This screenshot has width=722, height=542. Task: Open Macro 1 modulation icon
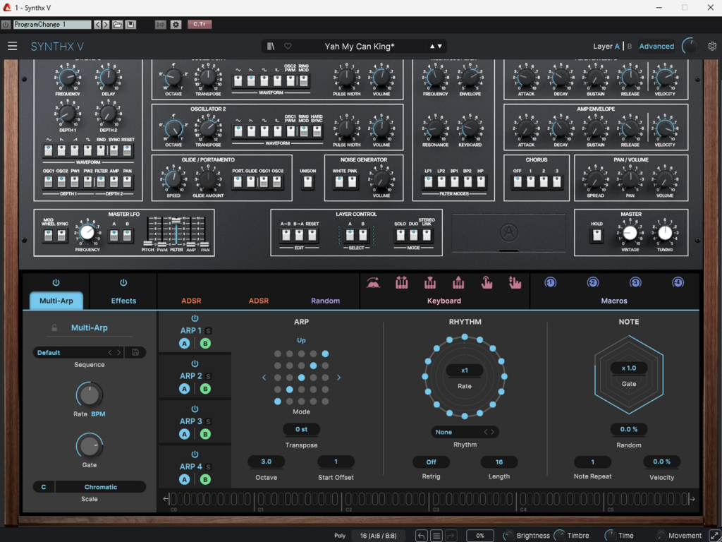coord(550,282)
